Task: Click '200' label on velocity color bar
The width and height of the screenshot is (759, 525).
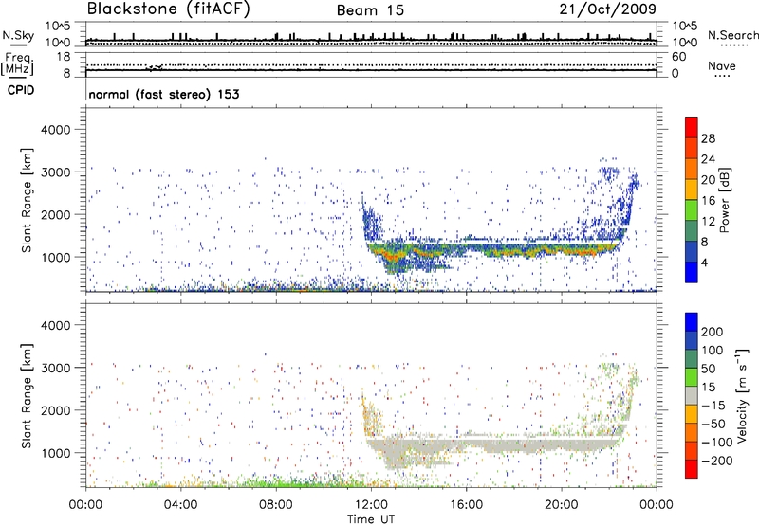Action: coord(713,332)
